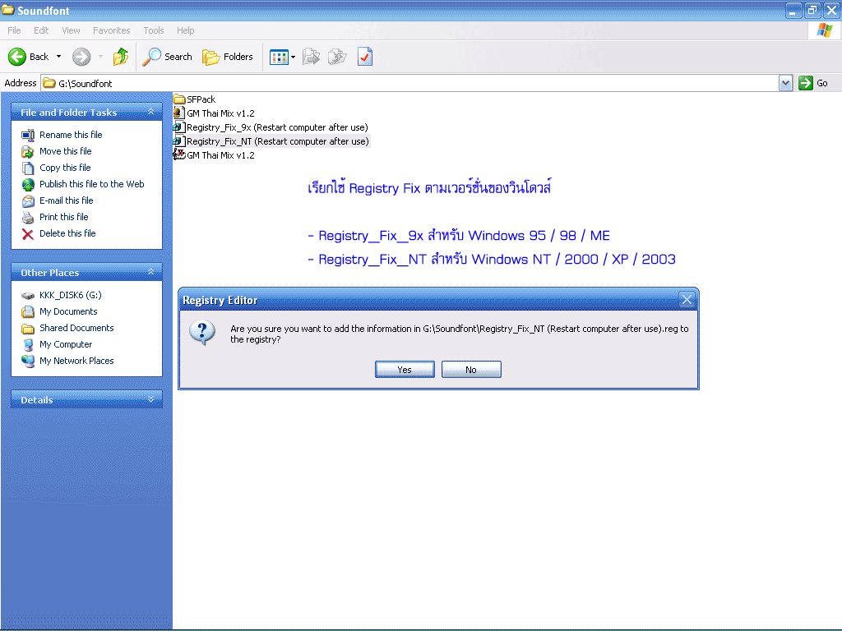Expand the Details panel
Screen dimensions: 842x631
point(151,399)
